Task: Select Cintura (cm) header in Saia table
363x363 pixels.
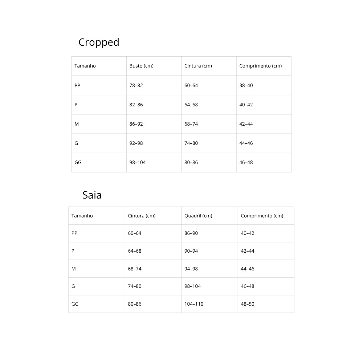Action: (x=142, y=216)
